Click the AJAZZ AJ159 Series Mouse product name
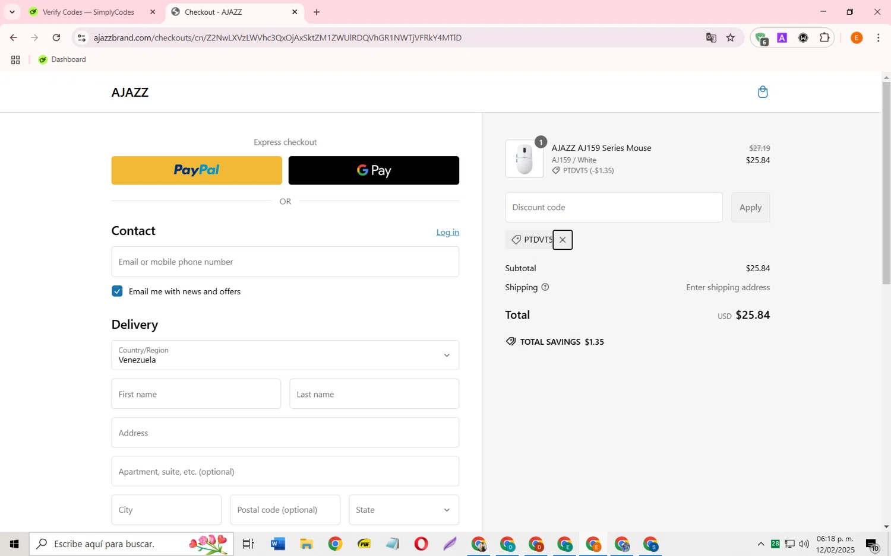This screenshot has width=891, height=556. (x=601, y=148)
